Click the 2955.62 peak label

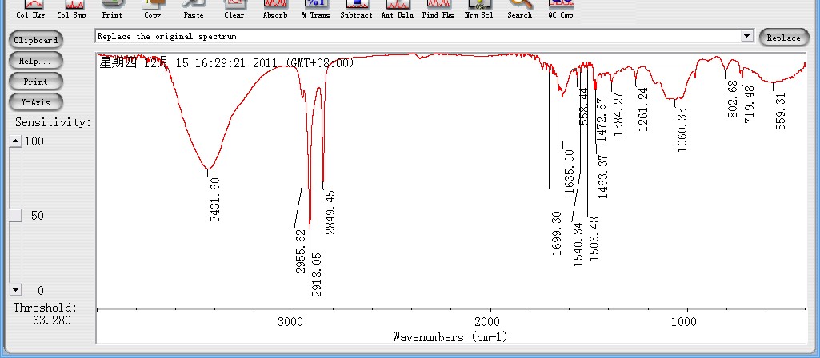click(301, 252)
